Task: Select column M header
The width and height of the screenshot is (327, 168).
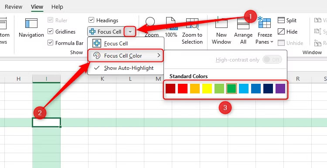Action: (x=158, y=79)
